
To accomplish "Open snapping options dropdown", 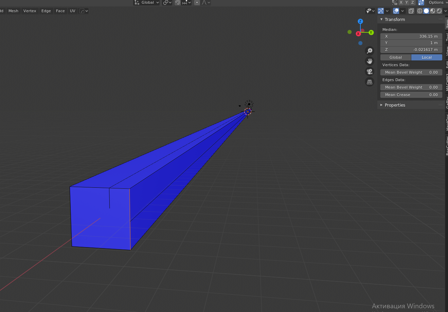I will point(186,2).
